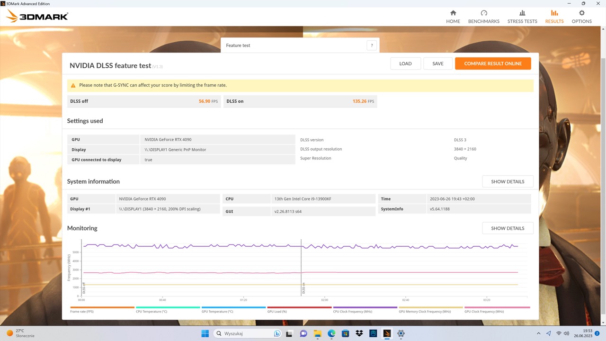Open Task View on the taskbar

290,333
